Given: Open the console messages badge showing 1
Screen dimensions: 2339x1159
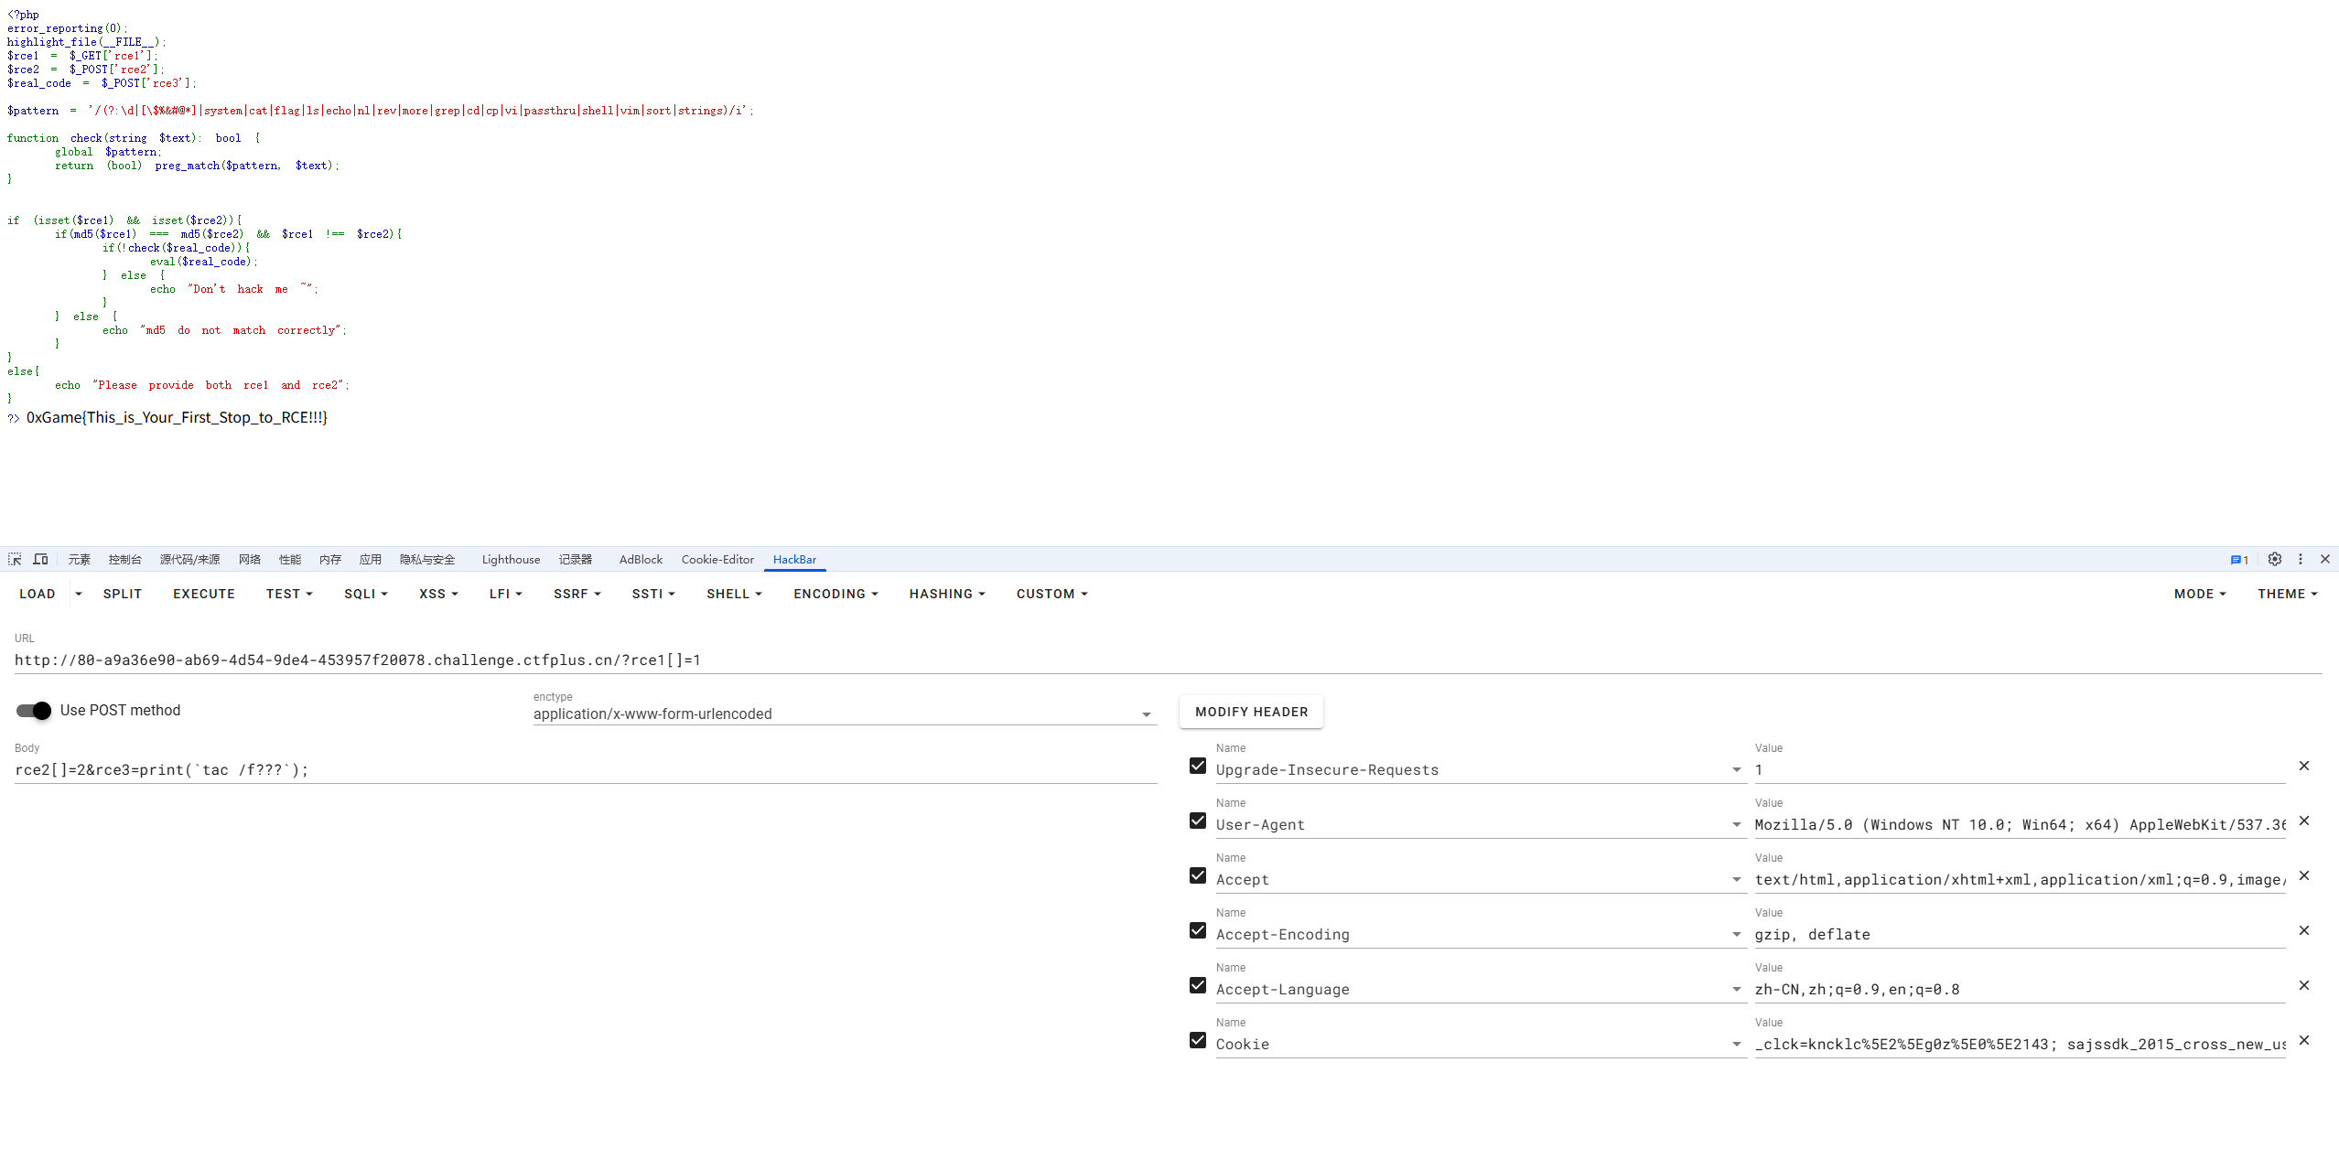Looking at the screenshot, I should [x=2239, y=559].
